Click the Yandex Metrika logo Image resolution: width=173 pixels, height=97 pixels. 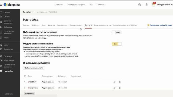click(12, 5)
